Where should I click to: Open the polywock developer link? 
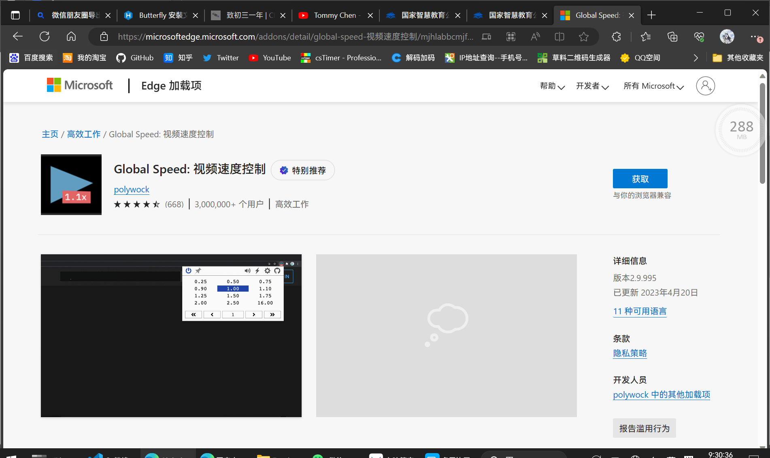tap(132, 189)
